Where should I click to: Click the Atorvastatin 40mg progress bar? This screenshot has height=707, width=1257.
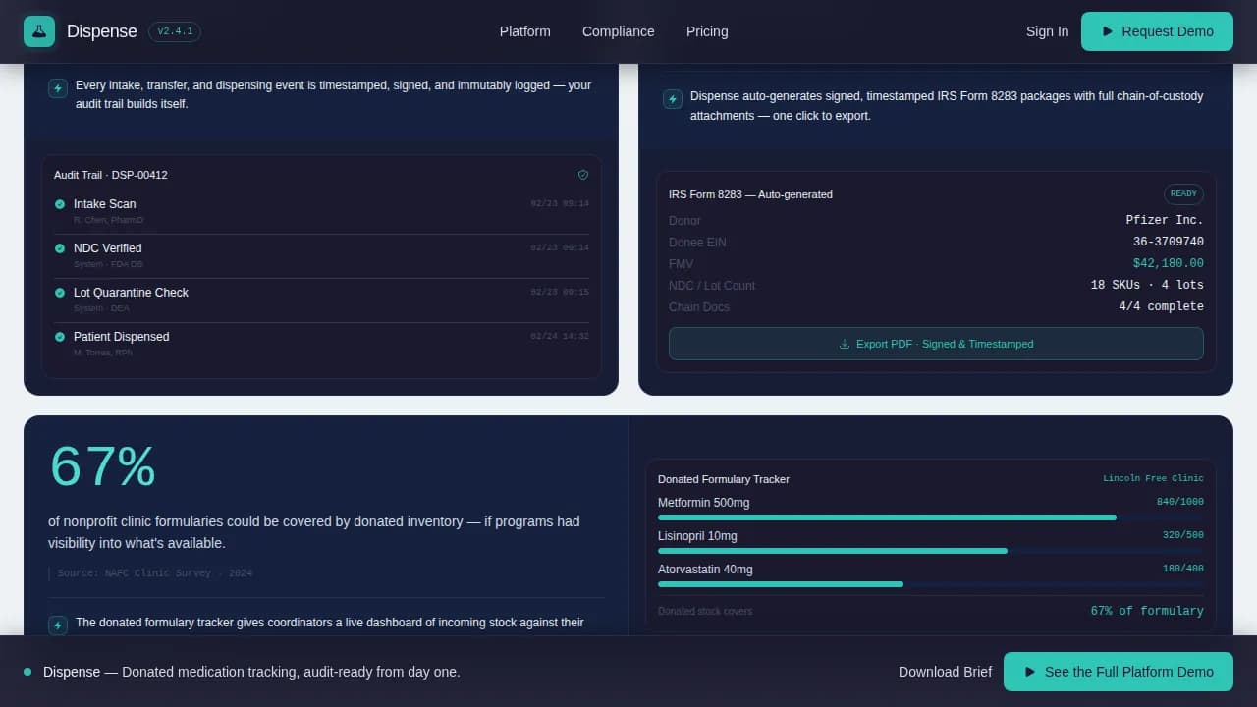pyautogui.click(x=931, y=584)
